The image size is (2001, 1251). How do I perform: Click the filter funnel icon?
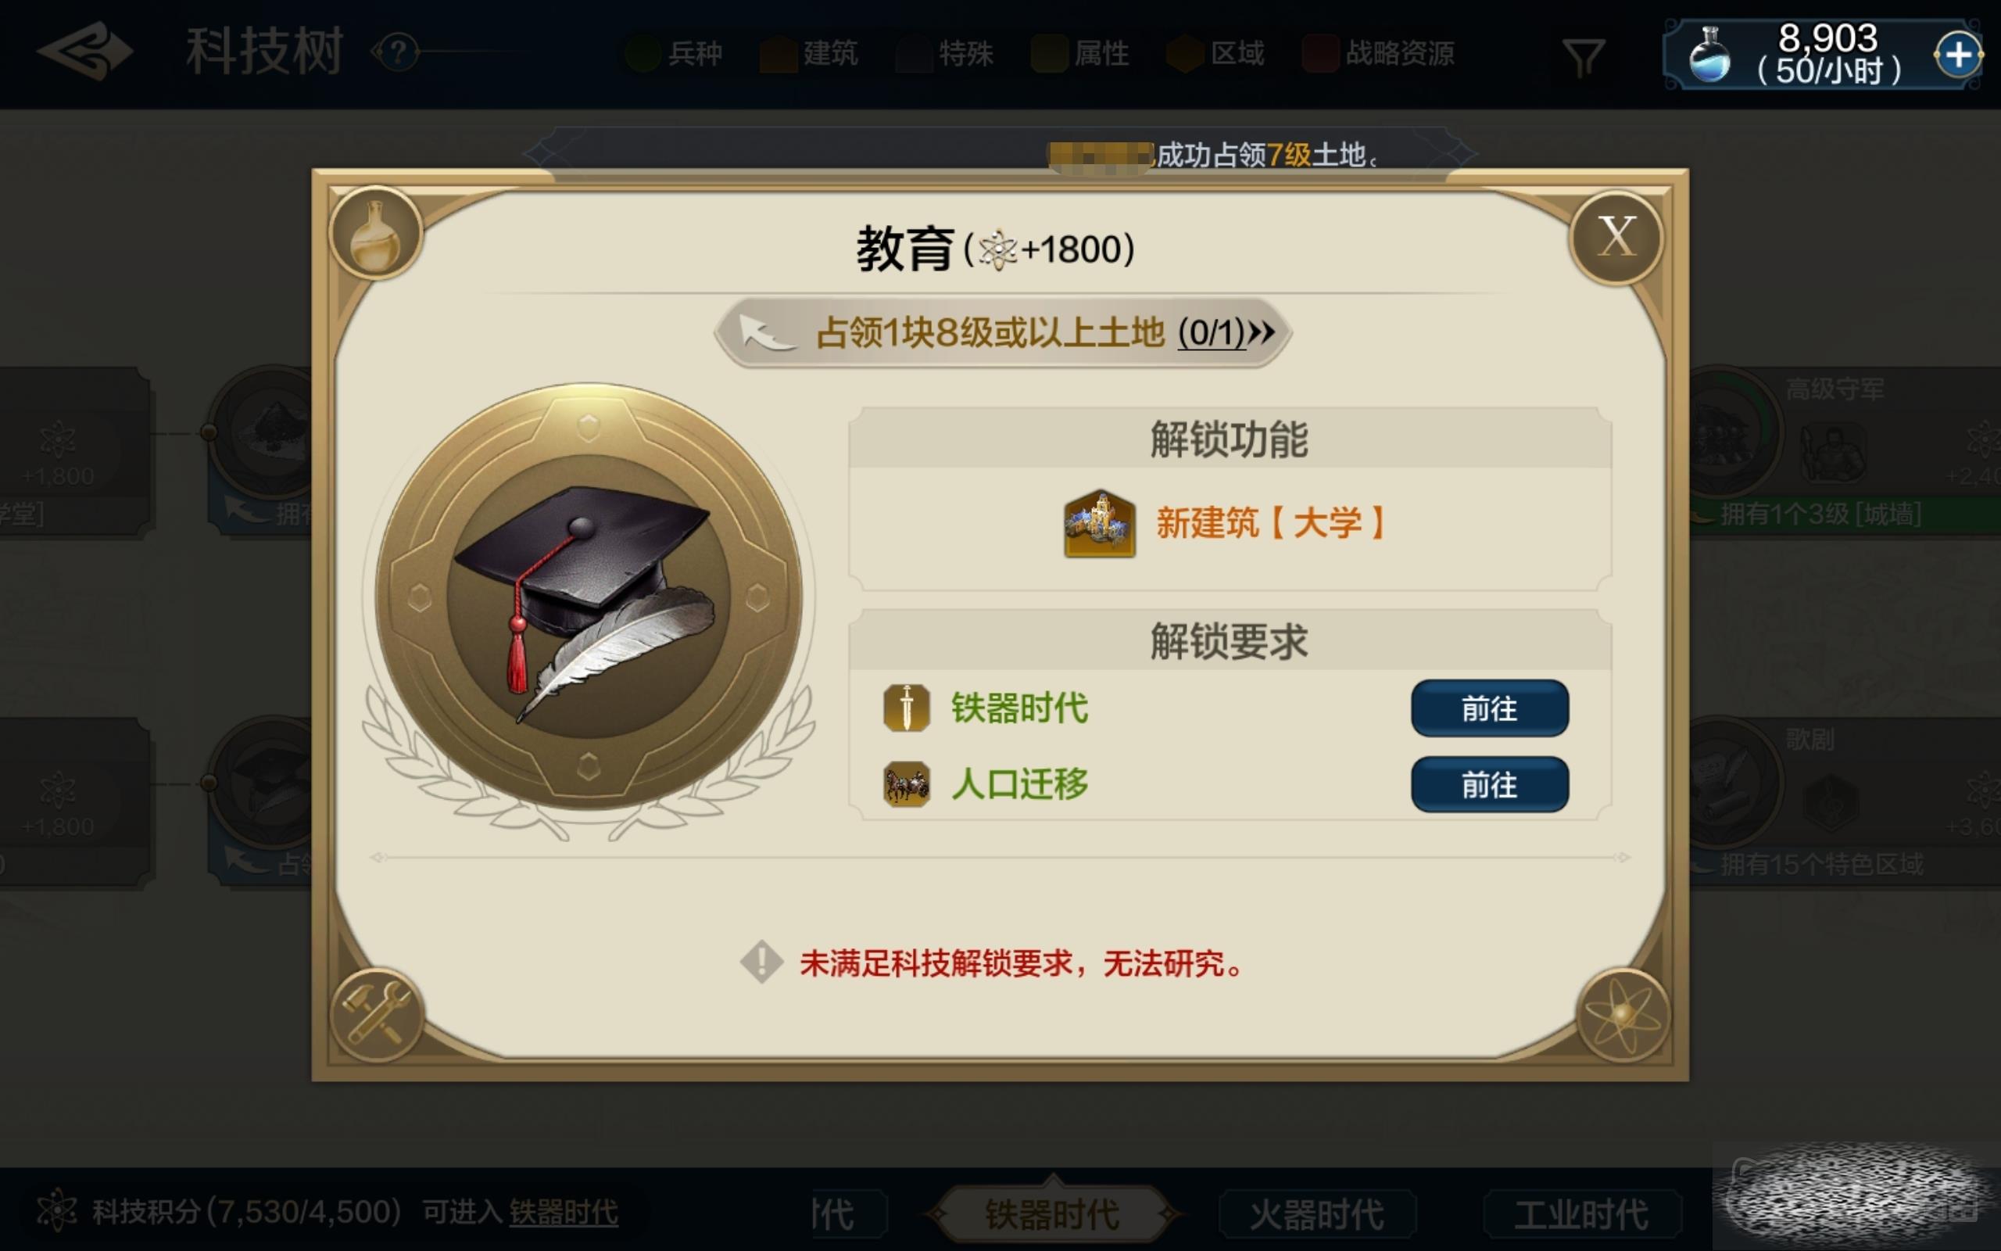[x=1584, y=56]
